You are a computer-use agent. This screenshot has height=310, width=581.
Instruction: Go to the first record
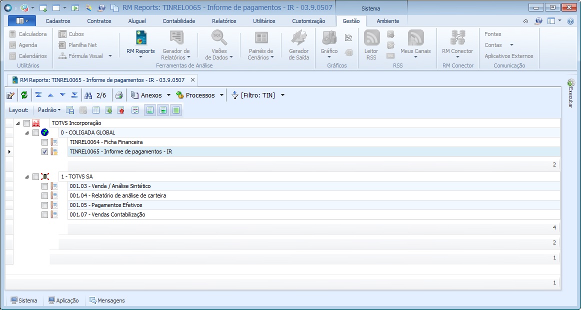38,95
